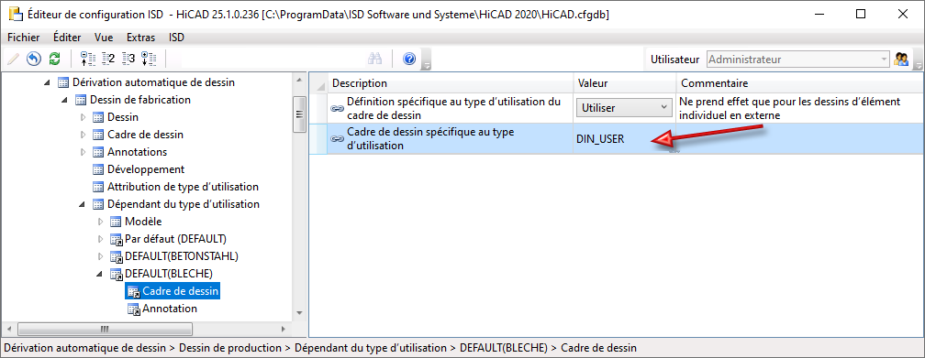This screenshot has height=358, width=925.
Task: Select highlighted Cadre de dessin under DEFAULT(BLECHE)
Action: pyautogui.click(x=181, y=291)
